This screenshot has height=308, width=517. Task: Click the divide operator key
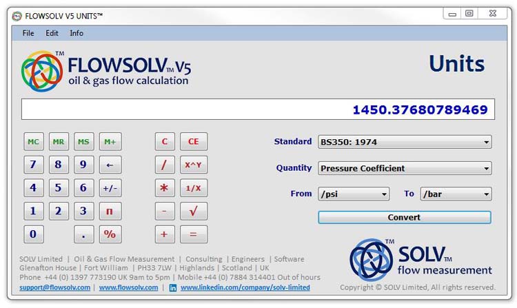click(x=165, y=165)
